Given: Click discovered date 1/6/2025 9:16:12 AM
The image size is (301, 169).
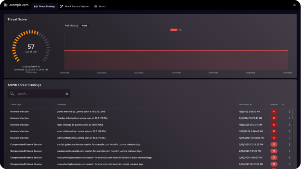Looking at the screenshot, I should (x=250, y=111).
